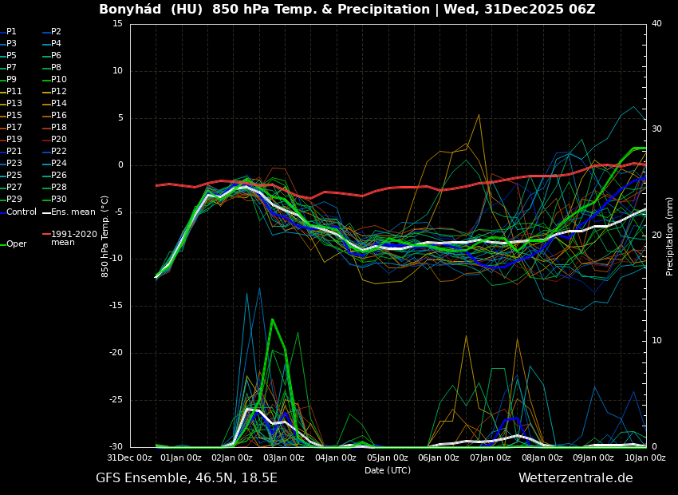This screenshot has height=495, width=678.
Task: Click the chart title Bonyhád 850 hPa Temp.
Action: 347,10
